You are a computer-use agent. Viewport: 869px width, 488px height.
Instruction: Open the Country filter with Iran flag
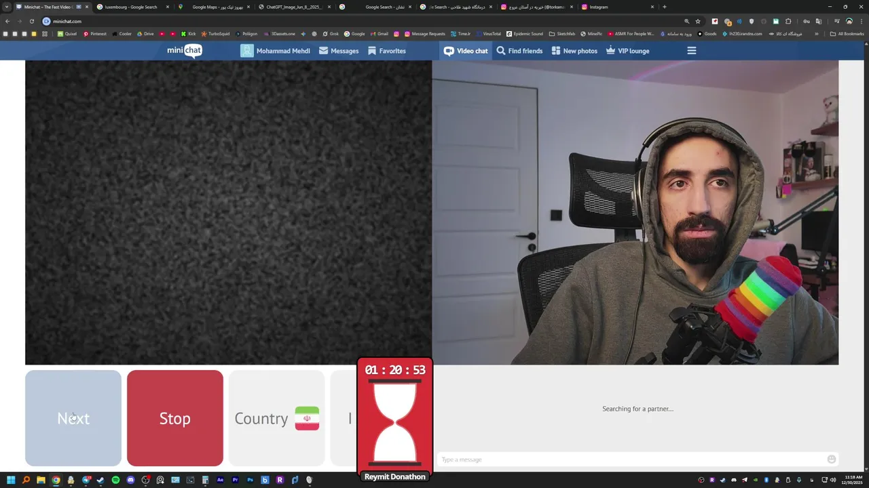tap(276, 418)
